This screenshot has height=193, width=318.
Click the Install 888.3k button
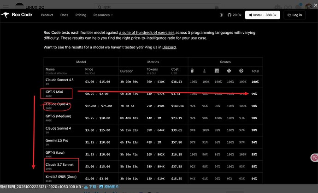click(x=262, y=15)
